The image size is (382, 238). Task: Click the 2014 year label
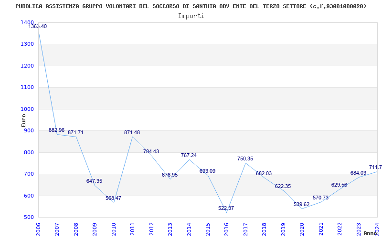point(189,229)
